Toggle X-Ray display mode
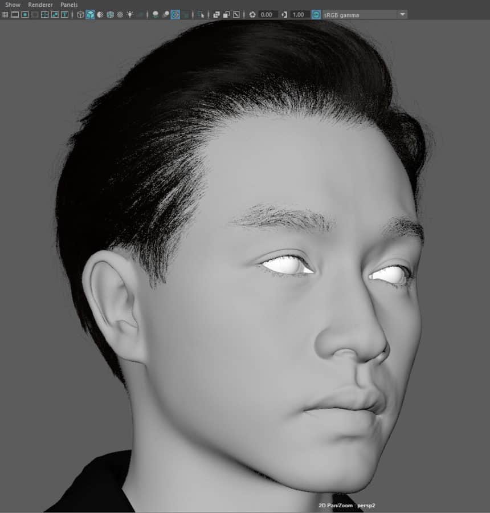Viewport: 490px width, 513px height. coord(216,15)
